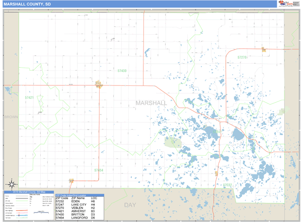Image resolution: width=302 pixels, height=222 pixels.
Task: Click grid location B3 in the table
Action: pos(93,211)
